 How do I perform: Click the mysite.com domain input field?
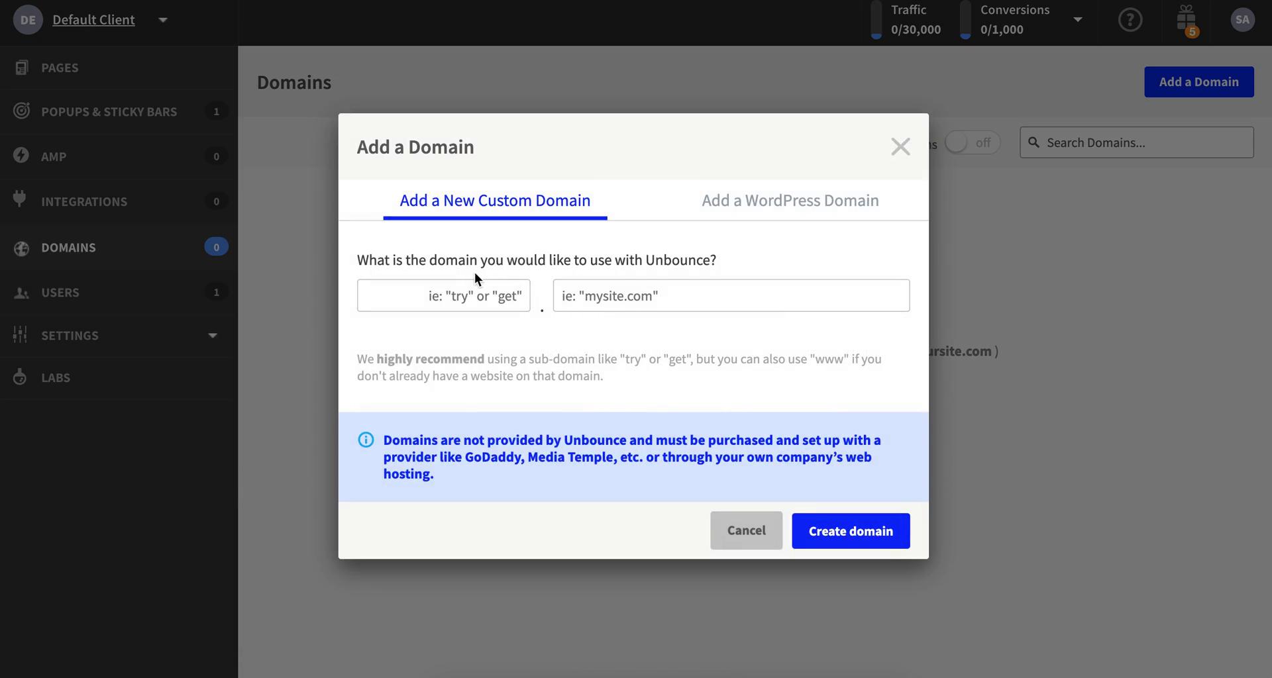tap(731, 295)
